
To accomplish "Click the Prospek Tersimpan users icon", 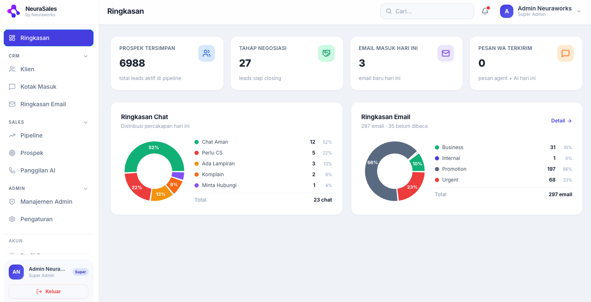I will (207, 53).
